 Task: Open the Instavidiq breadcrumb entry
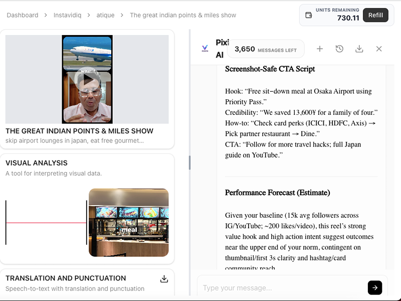(x=67, y=15)
